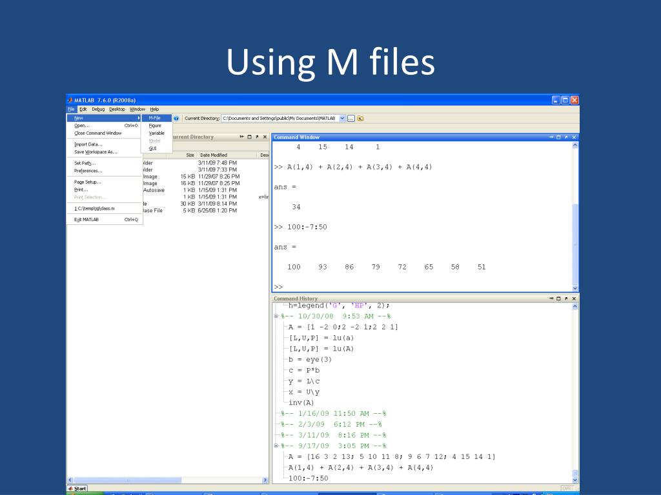Select Close Command Window menu entry
The image size is (661, 495).
[104, 133]
